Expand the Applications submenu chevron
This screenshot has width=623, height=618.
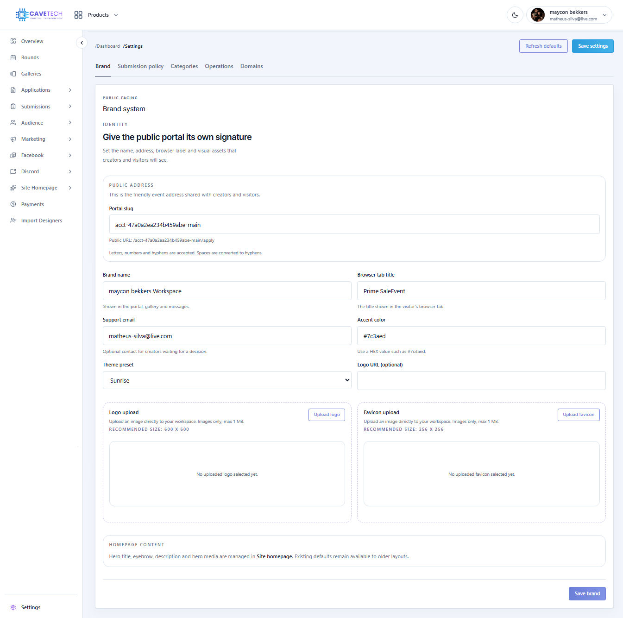(x=70, y=90)
